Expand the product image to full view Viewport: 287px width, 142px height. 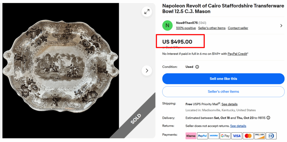(147, 11)
